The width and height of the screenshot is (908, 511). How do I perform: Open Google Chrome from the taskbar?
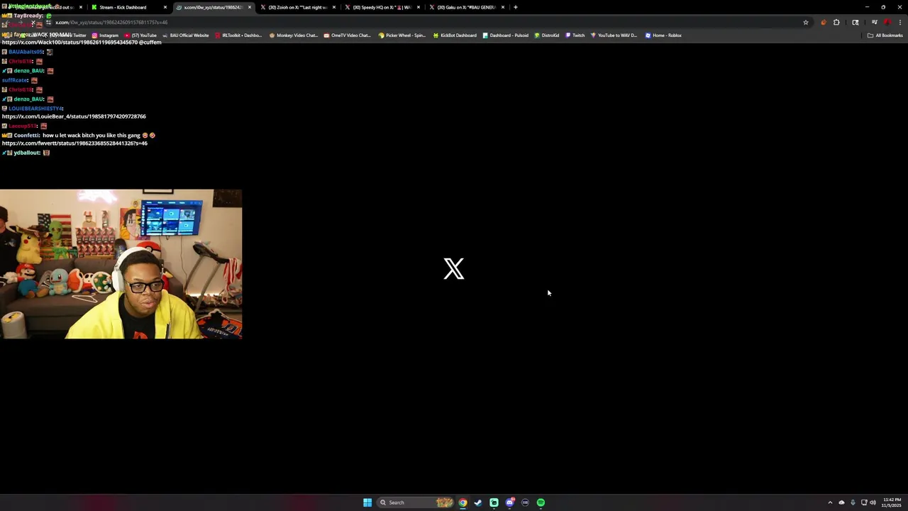(x=463, y=502)
